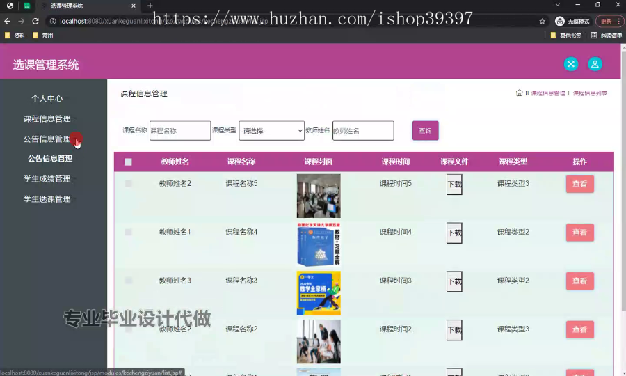The width and height of the screenshot is (626, 376).
Task: Open the tab search chevron
Action: point(558,5)
